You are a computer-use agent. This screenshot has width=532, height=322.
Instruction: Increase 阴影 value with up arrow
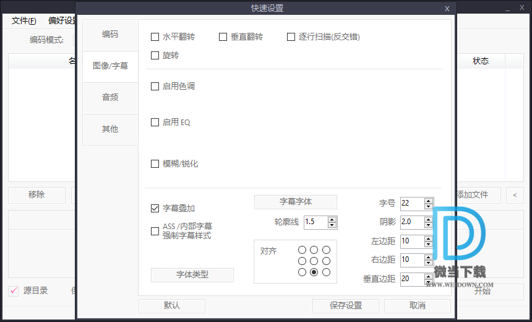coord(428,220)
